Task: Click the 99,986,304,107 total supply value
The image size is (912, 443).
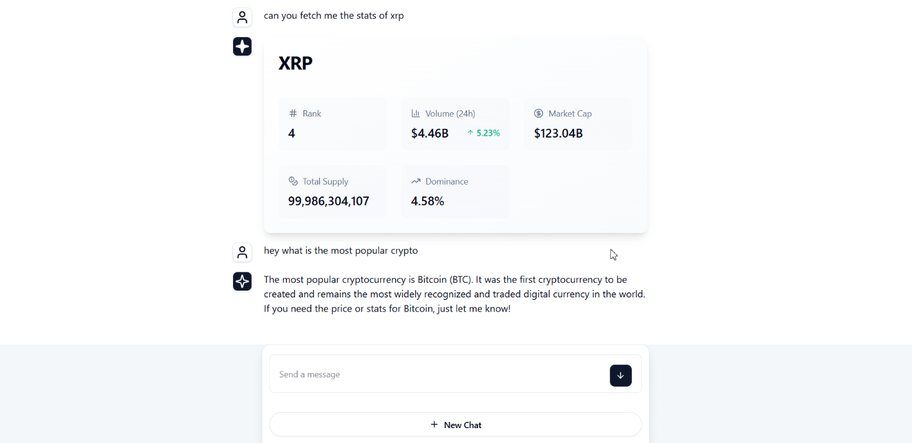Action: pyautogui.click(x=329, y=201)
